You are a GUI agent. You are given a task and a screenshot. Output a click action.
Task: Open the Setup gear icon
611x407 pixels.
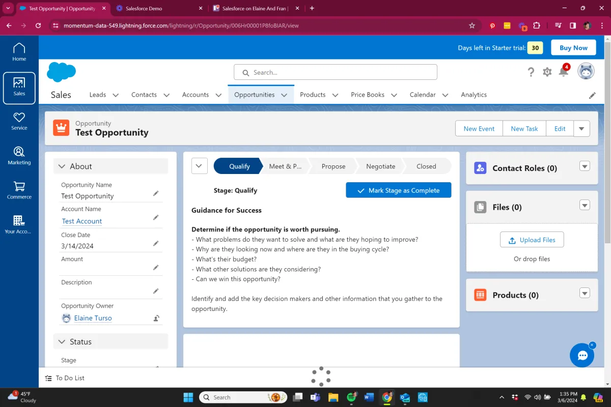[x=547, y=72]
